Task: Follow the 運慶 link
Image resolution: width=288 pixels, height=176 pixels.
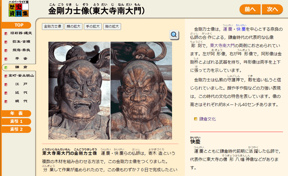Action: 228,29
